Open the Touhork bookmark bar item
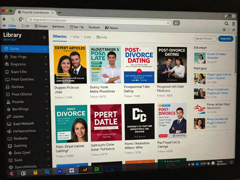This screenshot has width=240, height=180. tap(94, 27)
